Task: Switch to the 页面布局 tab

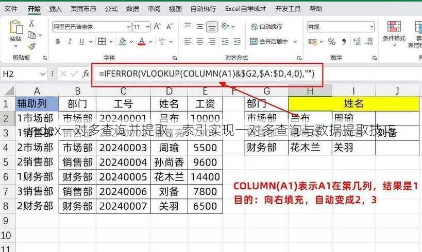Action: (83, 9)
